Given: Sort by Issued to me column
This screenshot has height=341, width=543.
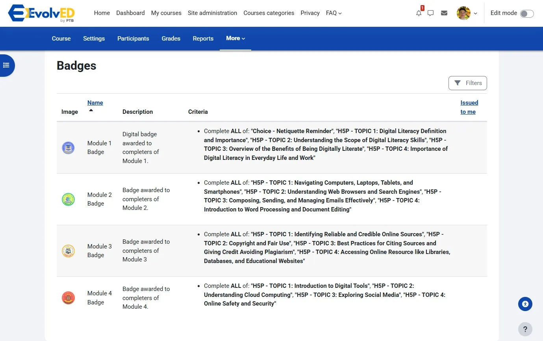Looking at the screenshot, I should pos(469,107).
